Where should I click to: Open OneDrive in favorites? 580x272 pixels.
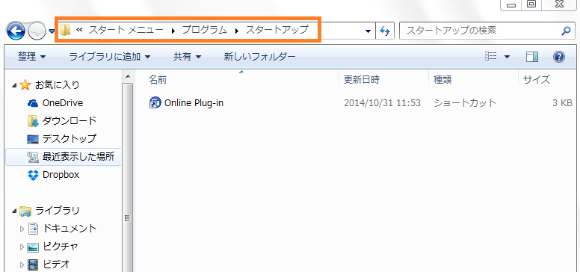[x=63, y=102]
